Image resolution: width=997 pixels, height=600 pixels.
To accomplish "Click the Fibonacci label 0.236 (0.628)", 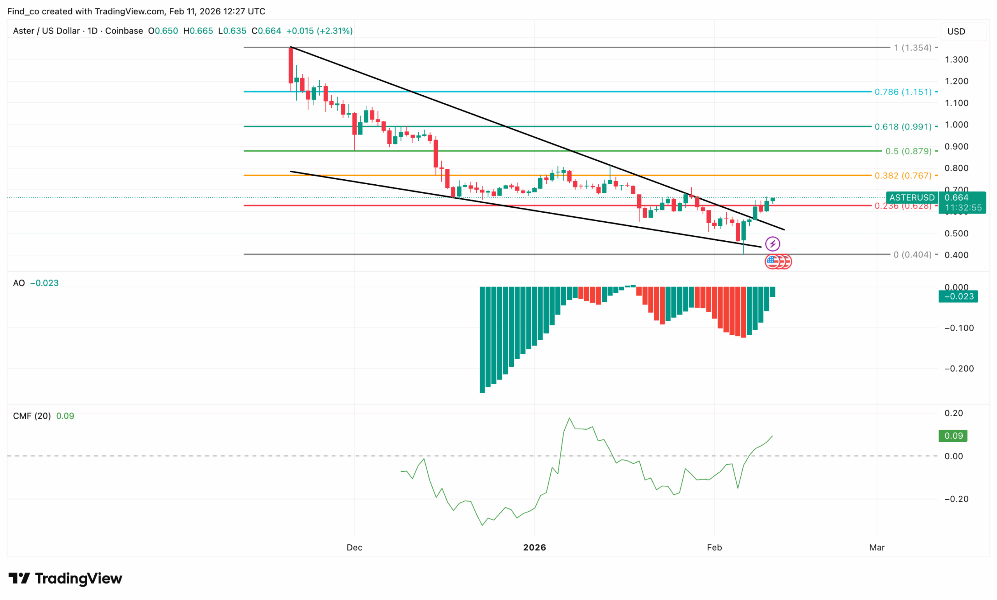I will (x=903, y=206).
